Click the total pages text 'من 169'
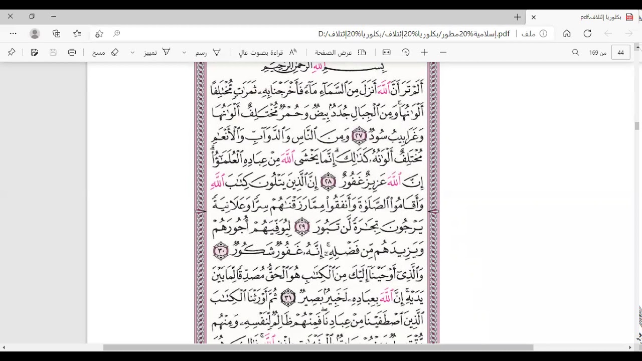The image size is (642, 361). pyautogui.click(x=597, y=53)
